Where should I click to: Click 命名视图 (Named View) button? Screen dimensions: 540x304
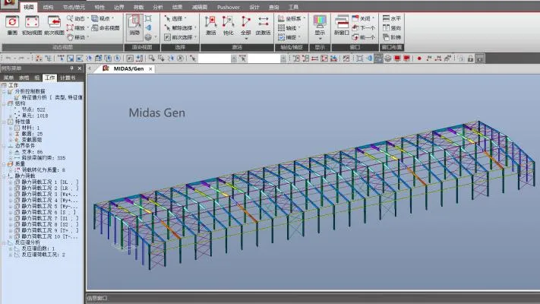[x=103, y=27]
